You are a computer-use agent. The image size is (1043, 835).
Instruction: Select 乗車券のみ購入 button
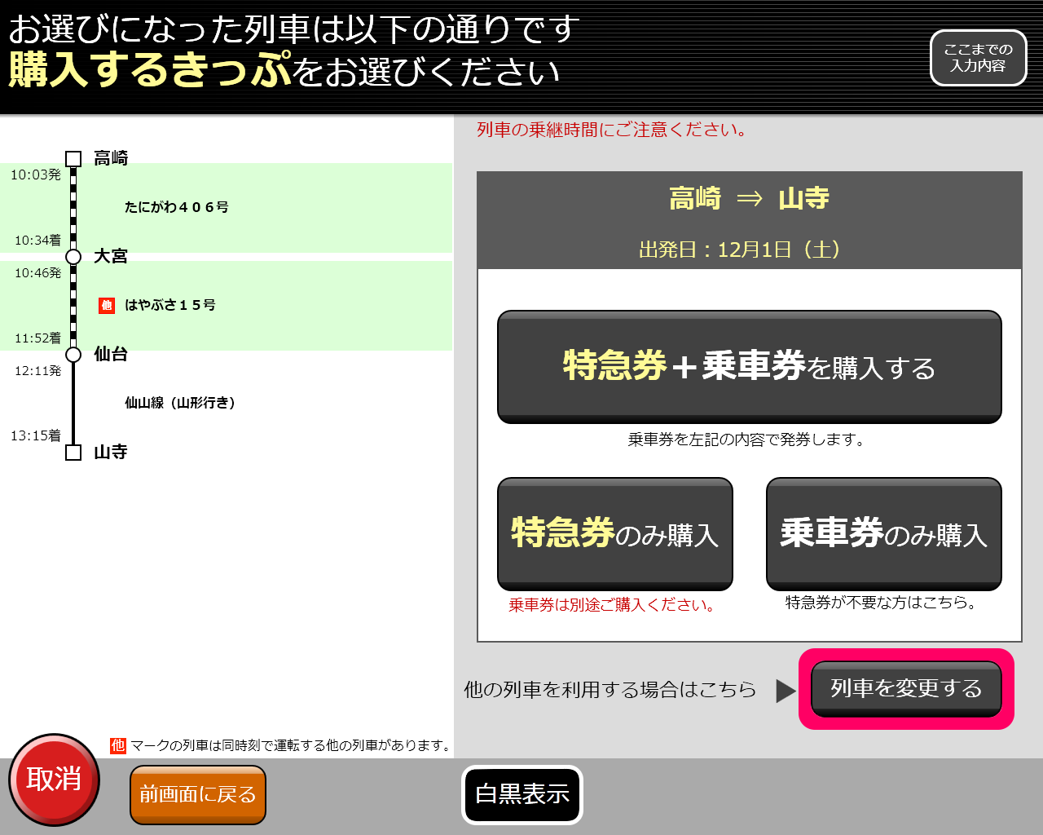pyautogui.click(x=884, y=533)
